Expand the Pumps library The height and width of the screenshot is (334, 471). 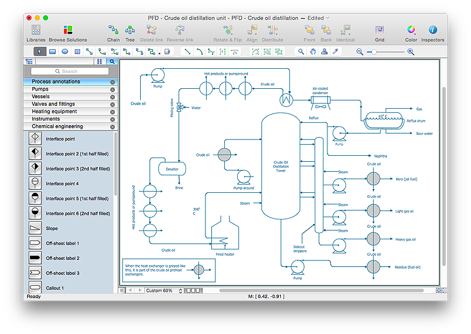pyautogui.click(x=40, y=89)
